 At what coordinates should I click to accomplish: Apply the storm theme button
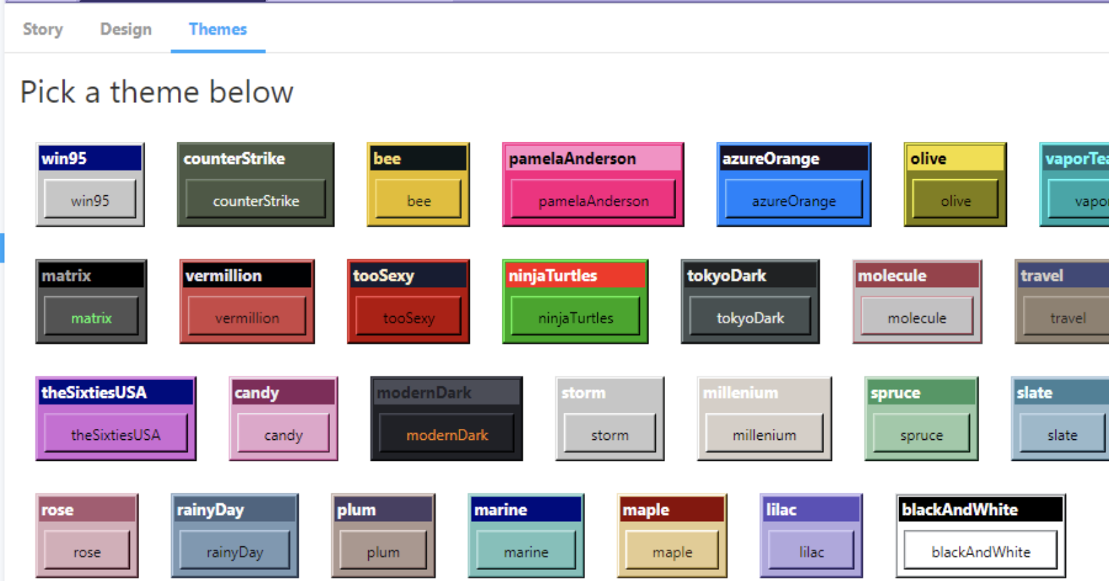609,434
